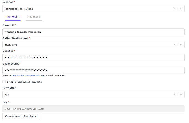The width and height of the screenshot is (189, 123).
Task: Clear the Full formatter selection
Action: point(174,95)
